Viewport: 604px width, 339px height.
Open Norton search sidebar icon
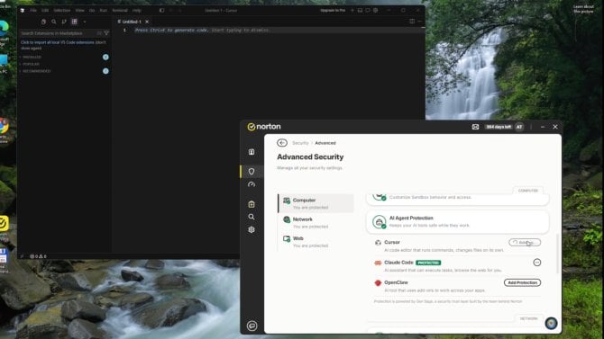point(252,217)
